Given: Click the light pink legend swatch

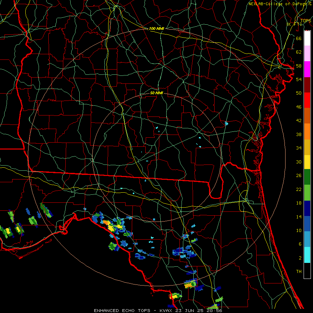Looking at the screenshot, I should (307, 53).
